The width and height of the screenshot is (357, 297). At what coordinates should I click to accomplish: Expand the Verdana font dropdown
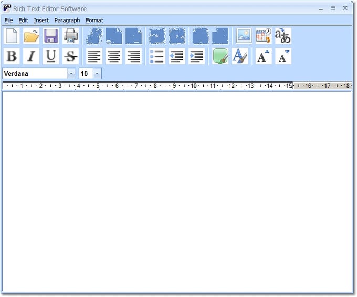pos(71,74)
